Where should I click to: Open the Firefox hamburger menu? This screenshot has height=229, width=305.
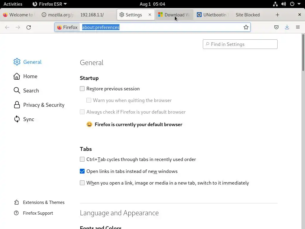pyautogui.click(x=298, y=27)
